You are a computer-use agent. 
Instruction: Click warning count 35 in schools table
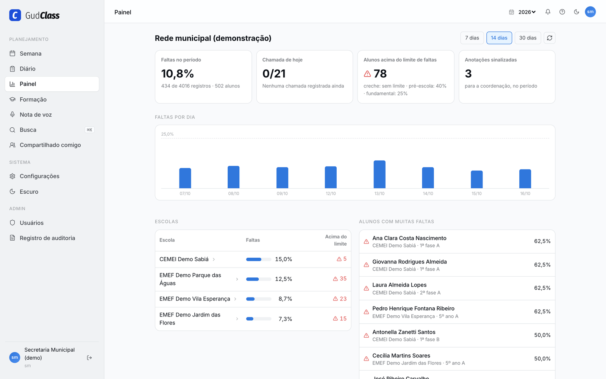click(x=340, y=279)
